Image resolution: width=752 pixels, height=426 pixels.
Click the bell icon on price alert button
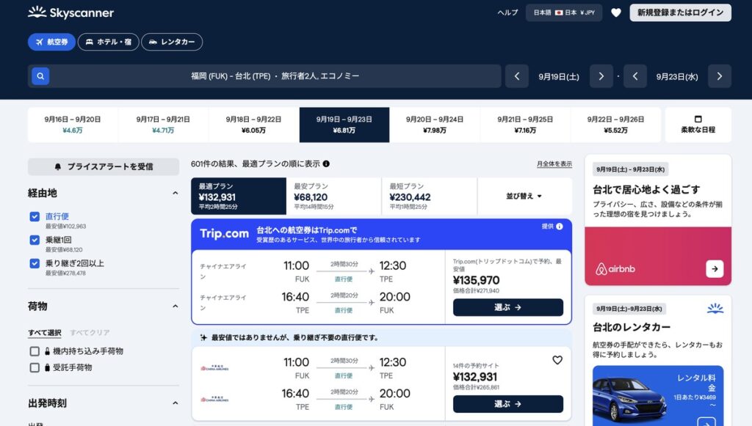tap(58, 166)
